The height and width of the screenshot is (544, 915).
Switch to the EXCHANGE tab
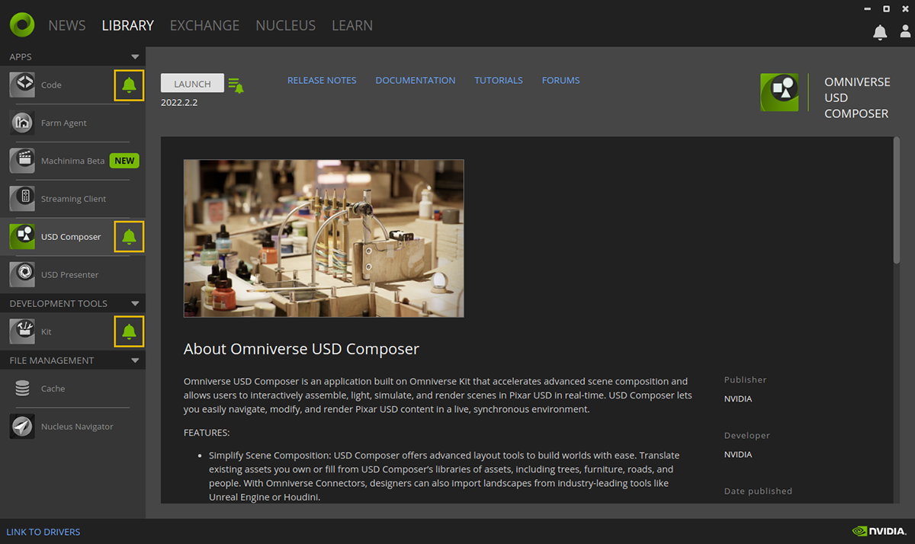click(x=204, y=25)
